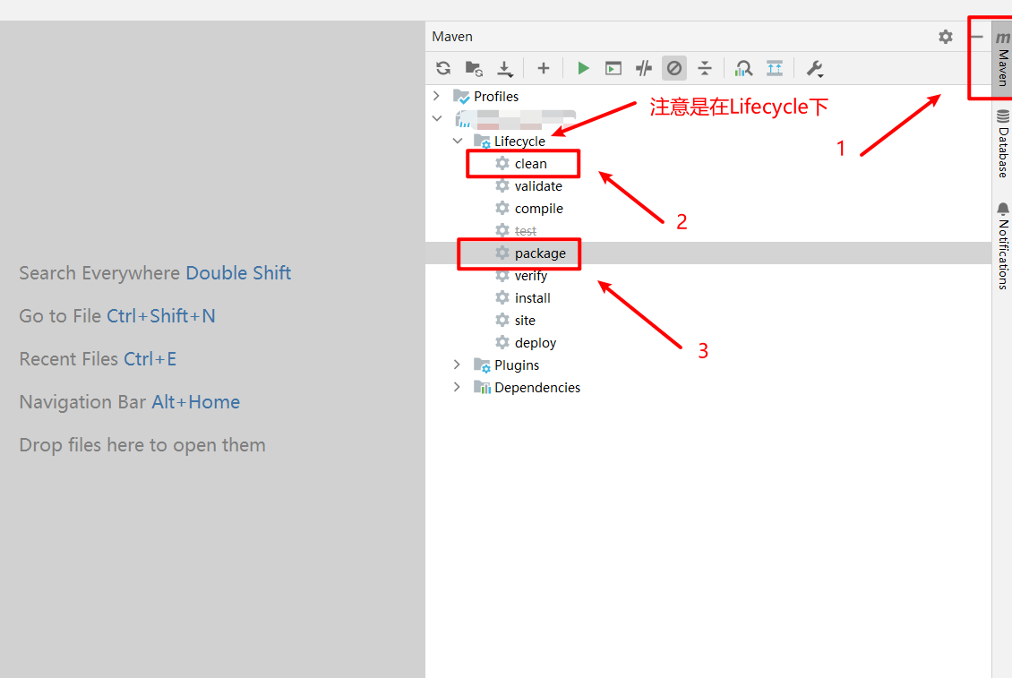Click Navigation Bar Alt+Home hint
This screenshot has height=678, width=1012.
pyautogui.click(x=129, y=402)
